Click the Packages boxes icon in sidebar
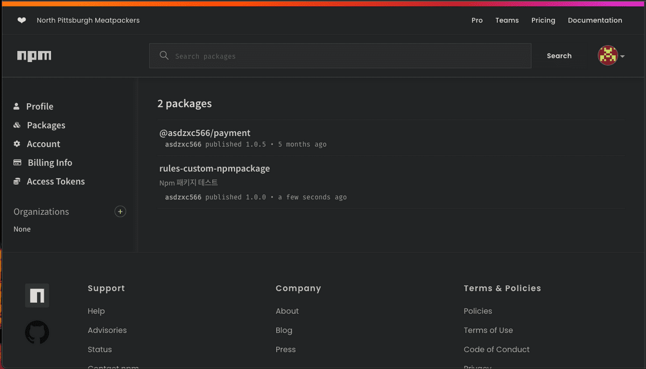This screenshot has height=369, width=646. pyautogui.click(x=17, y=125)
